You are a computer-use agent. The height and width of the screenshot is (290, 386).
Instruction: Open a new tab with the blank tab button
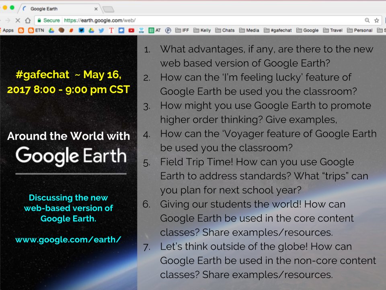tap(108, 9)
